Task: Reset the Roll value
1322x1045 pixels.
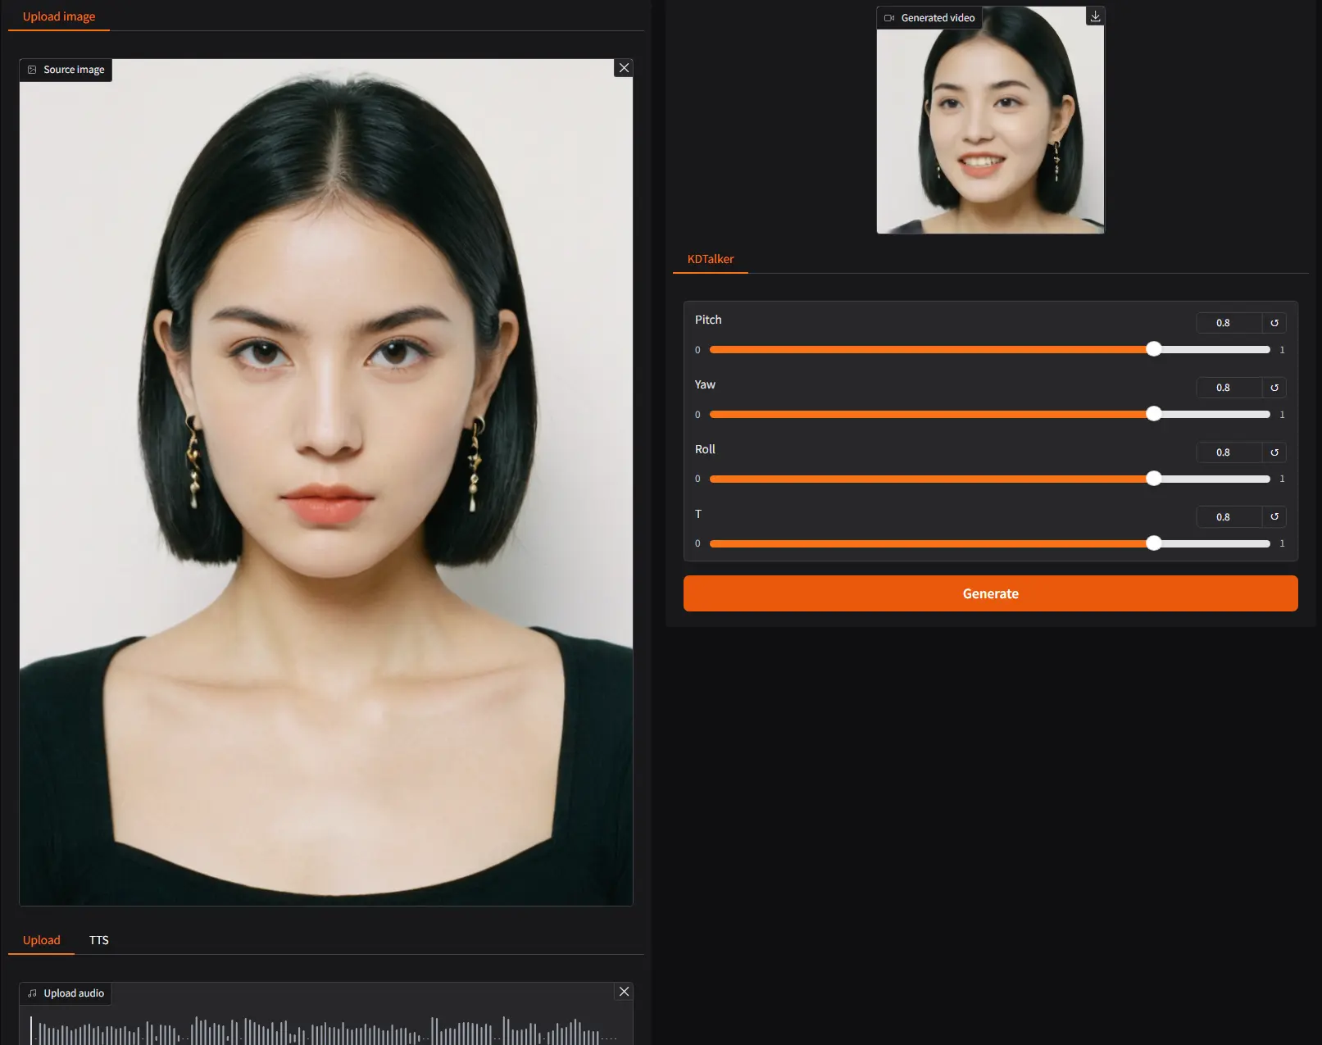Action: tap(1274, 452)
